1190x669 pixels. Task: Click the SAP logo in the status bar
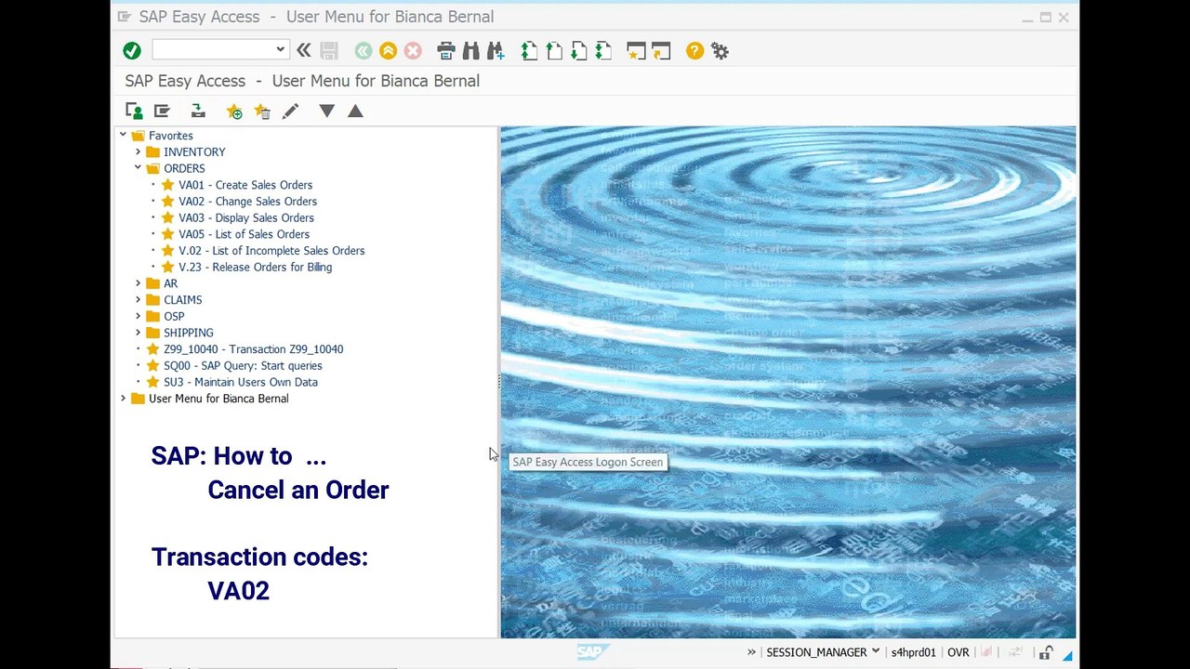pyautogui.click(x=591, y=652)
